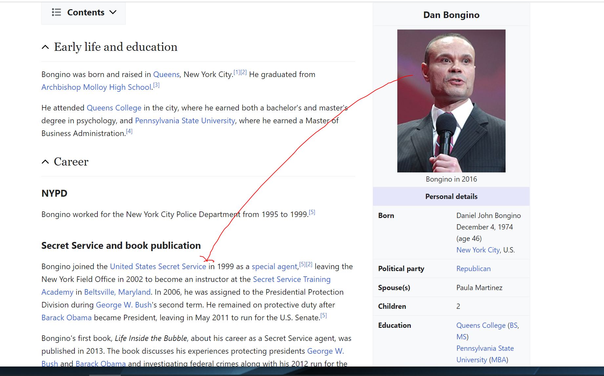Viewport: 604px width, 376px height.
Task: Open the United States Secret Service link
Action: (158, 267)
